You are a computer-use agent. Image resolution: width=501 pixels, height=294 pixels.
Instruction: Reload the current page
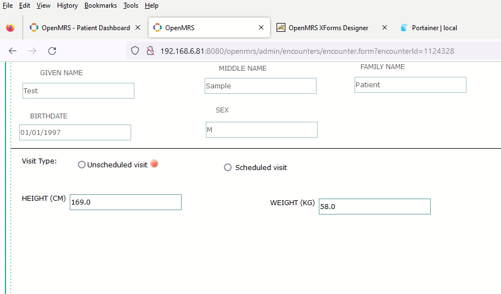(x=52, y=51)
